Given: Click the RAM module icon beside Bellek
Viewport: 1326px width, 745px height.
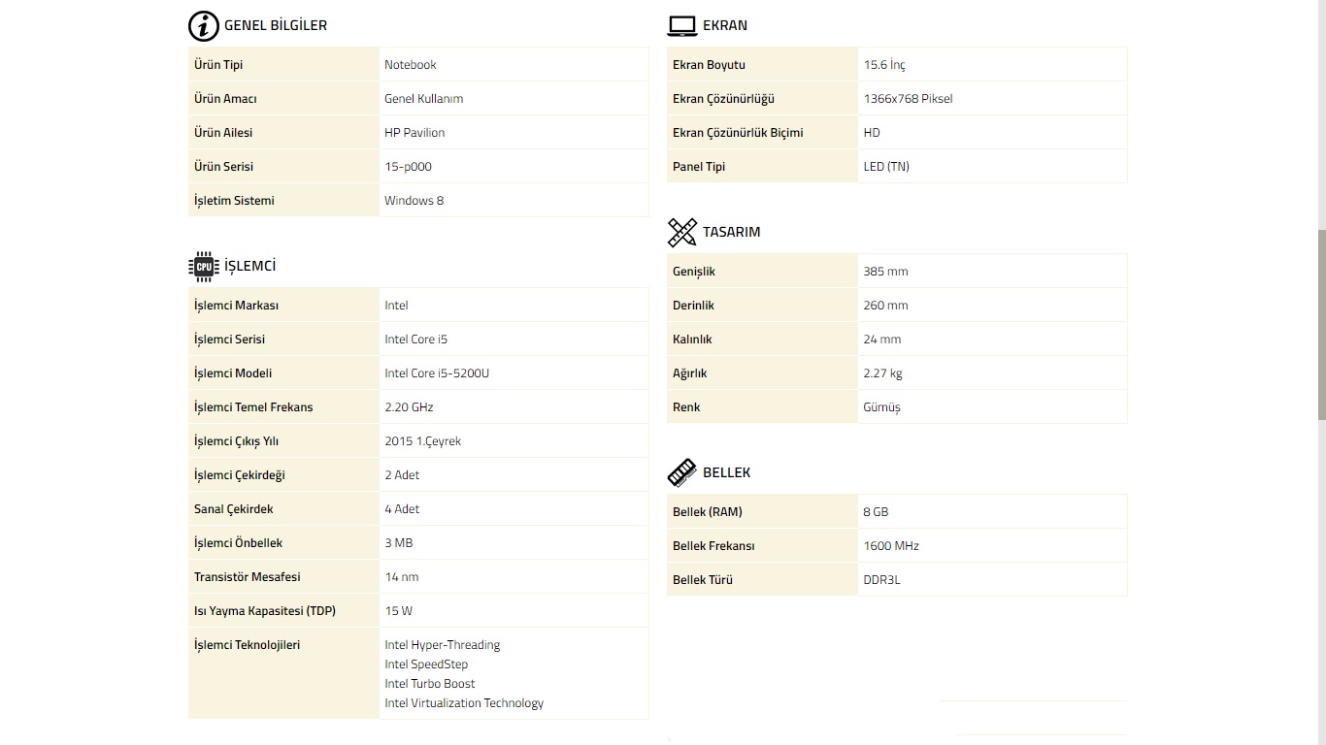Looking at the screenshot, I should point(682,472).
